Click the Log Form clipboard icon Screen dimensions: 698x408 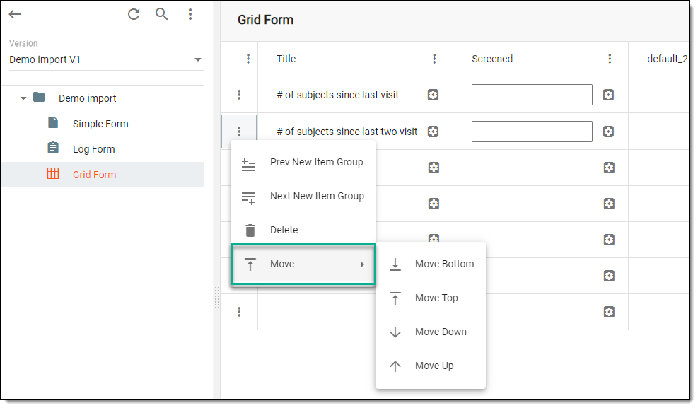click(53, 148)
